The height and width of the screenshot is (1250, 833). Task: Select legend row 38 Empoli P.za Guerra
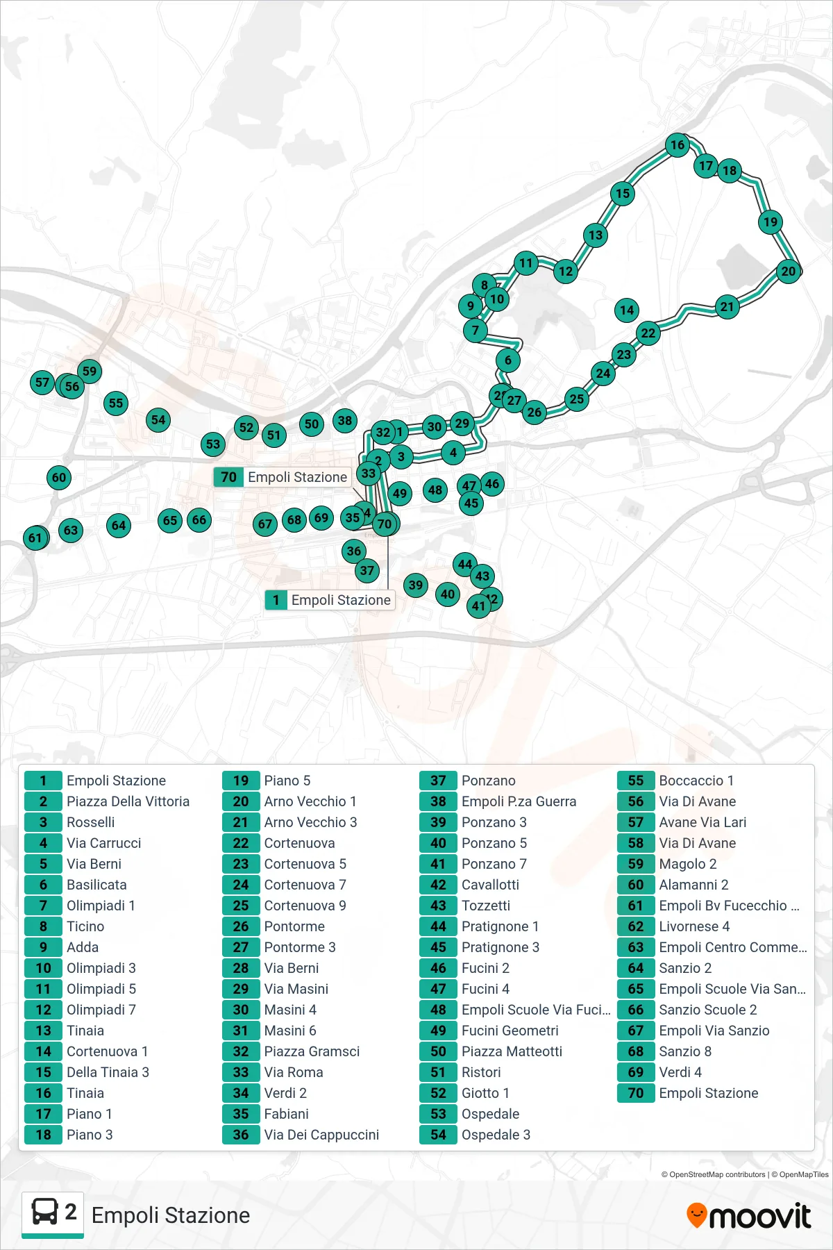[x=499, y=801]
